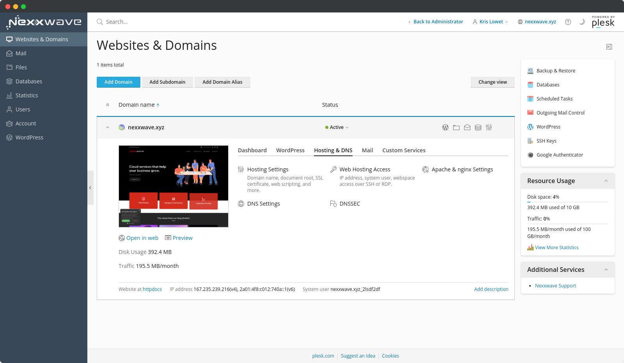Screen dimensions: 624x363
Task: Click the search magnifier icon
Action: [x=100, y=22]
